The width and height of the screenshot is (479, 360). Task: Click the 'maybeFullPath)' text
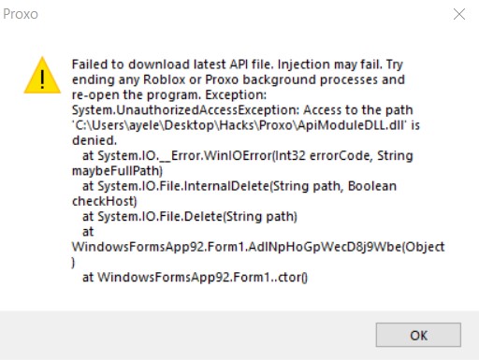pos(117,171)
